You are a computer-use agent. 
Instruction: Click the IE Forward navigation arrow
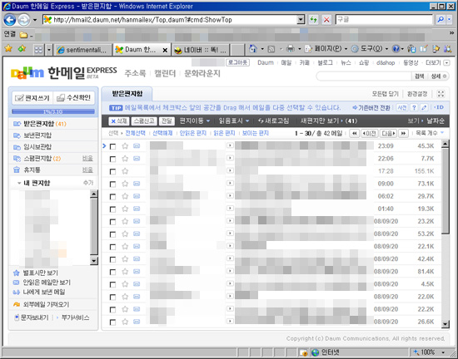pyautogui.click(x=23, y=20)
